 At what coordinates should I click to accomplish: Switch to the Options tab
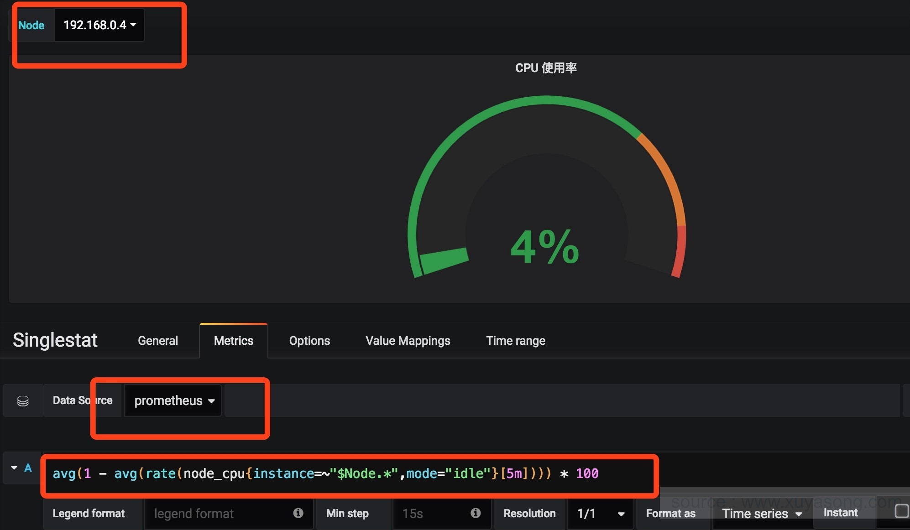pyautogui.click(x=309, y=341)
